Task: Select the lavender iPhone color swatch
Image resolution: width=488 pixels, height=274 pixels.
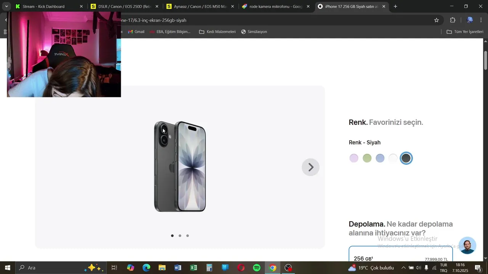Action: coord(354,158)
